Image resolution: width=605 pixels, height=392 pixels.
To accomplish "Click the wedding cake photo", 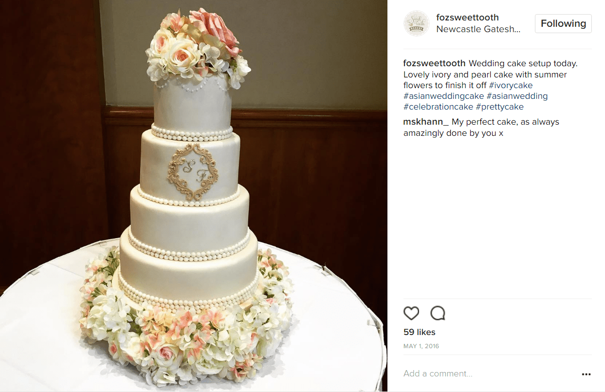I will tap(194, 196).
